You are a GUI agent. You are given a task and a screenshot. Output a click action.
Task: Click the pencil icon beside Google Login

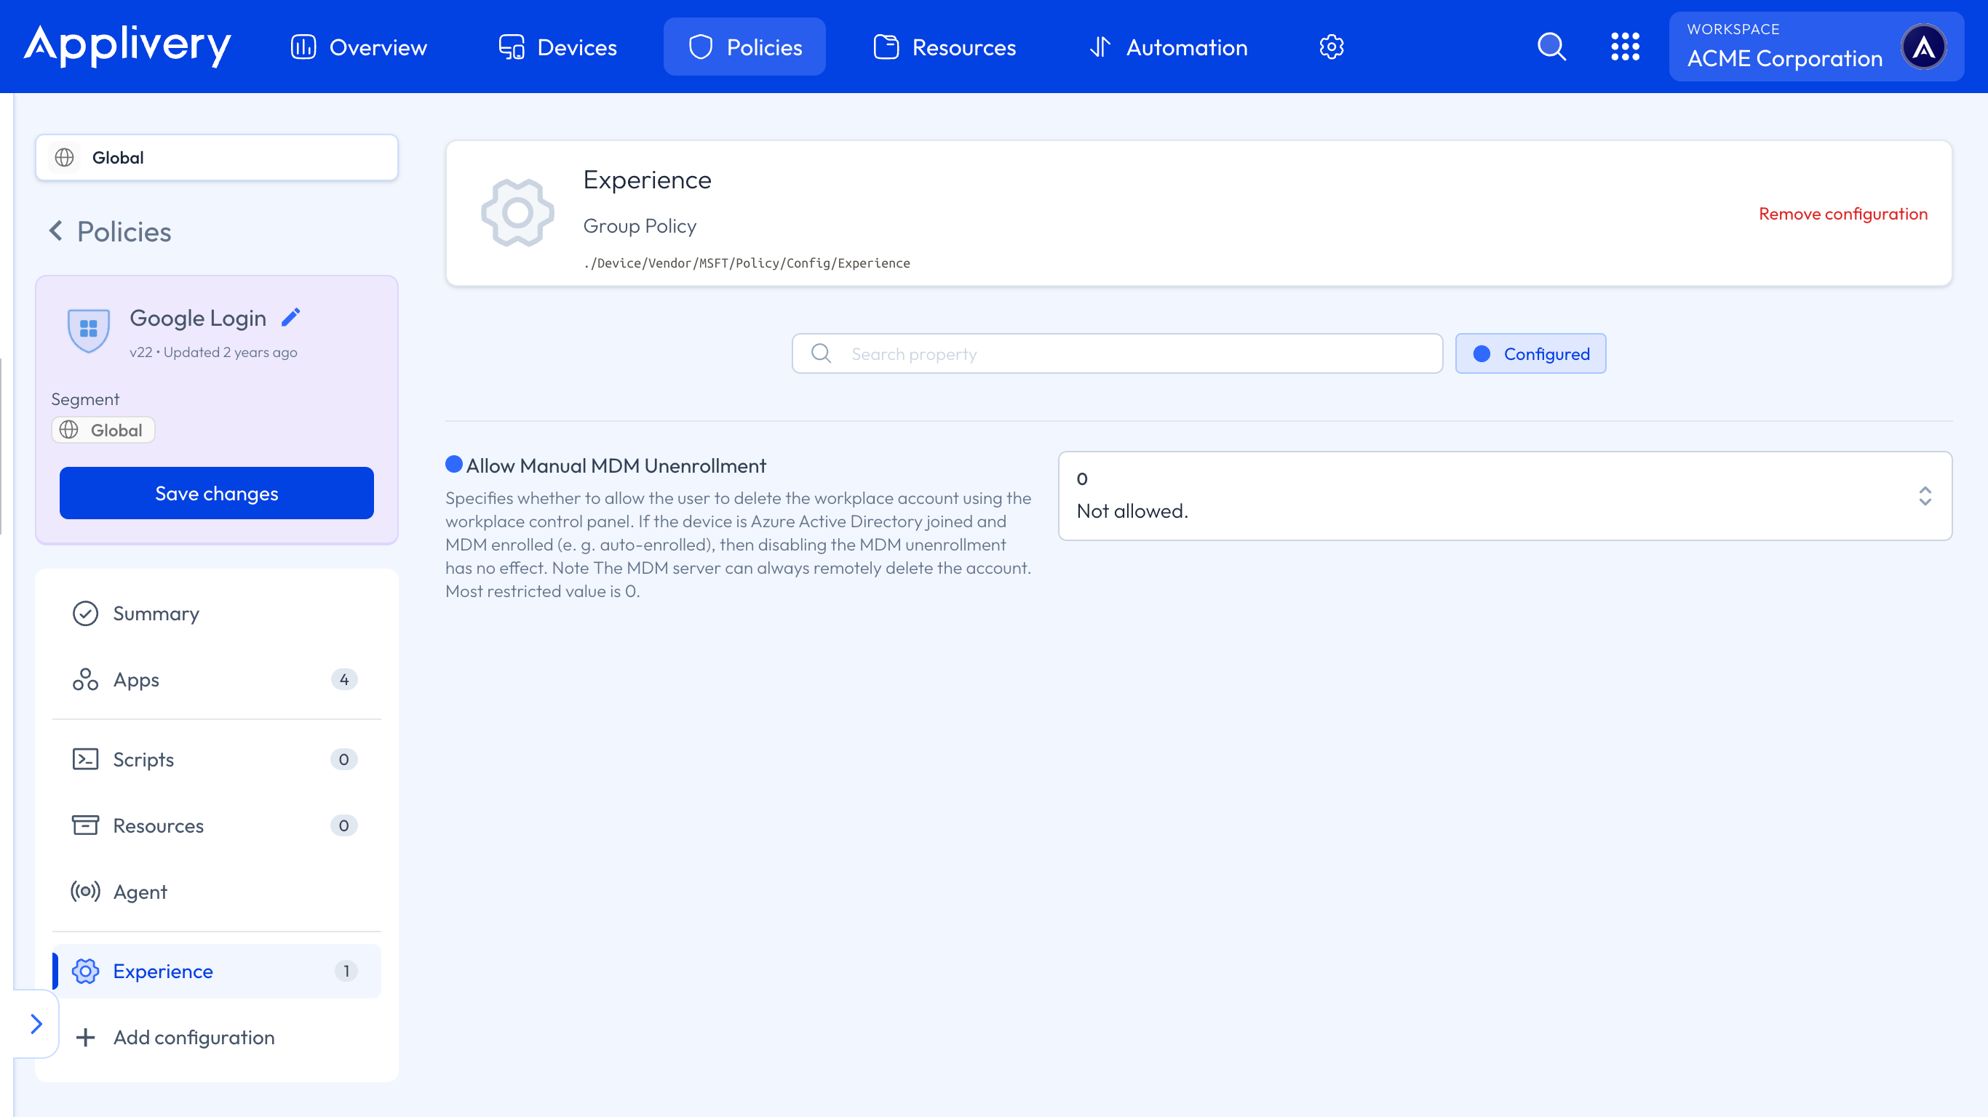coord(290,317)
